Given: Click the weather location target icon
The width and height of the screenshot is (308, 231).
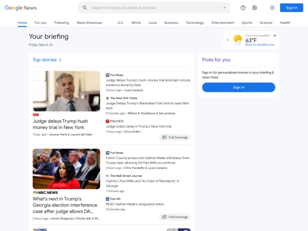Looking at the screenshot, I should pos(275,35).
